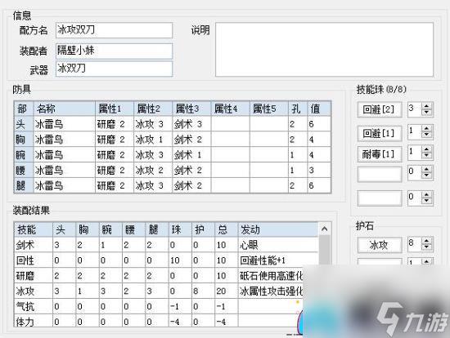
Task: Select the 冰攻 row in results table
Action: (x=166, y=291)
